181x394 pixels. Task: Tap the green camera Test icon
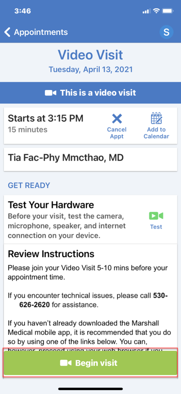(x=156, y=215)
